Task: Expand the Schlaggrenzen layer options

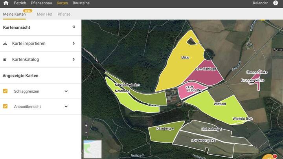Action: [66, 91]
